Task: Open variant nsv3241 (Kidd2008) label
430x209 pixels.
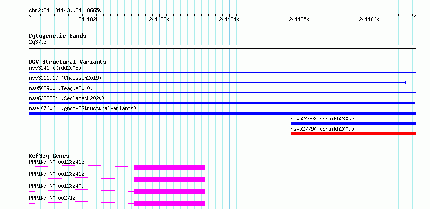Action: pos(55,68)
